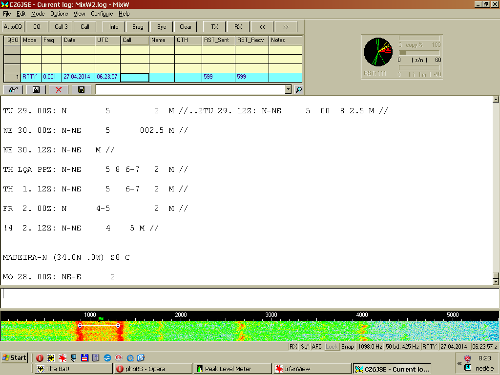Viewport: 500px width, 375px height.
Task: Click the CQ macro button
Action: tap(37, 27)
